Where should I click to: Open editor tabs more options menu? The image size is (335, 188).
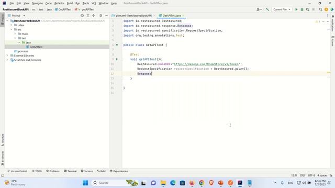click(x=328, y=16)
